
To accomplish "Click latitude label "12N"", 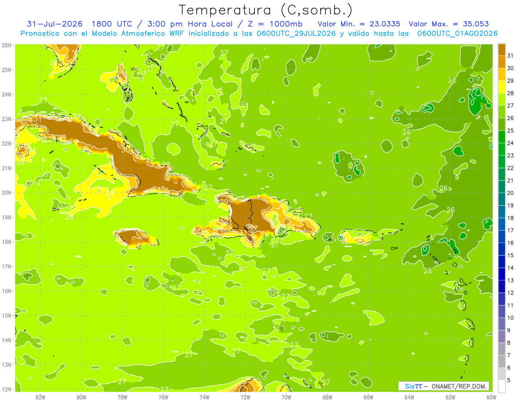I will tap(7, 389).
